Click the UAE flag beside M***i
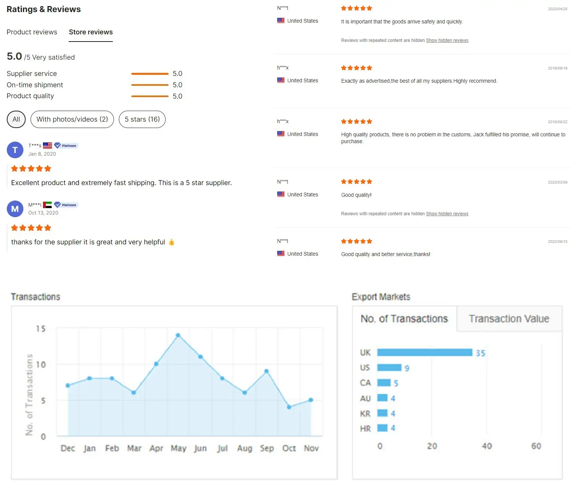 pos(48,204)
